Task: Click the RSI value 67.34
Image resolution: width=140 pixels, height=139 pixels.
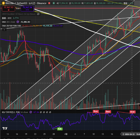Action: click(36, 112)
